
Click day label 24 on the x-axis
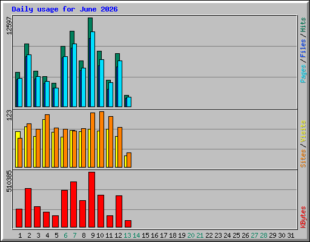(227, 235)
